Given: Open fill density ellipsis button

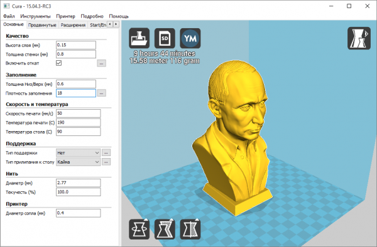Looking at the screenshot, I should click(x=101, y=93).
